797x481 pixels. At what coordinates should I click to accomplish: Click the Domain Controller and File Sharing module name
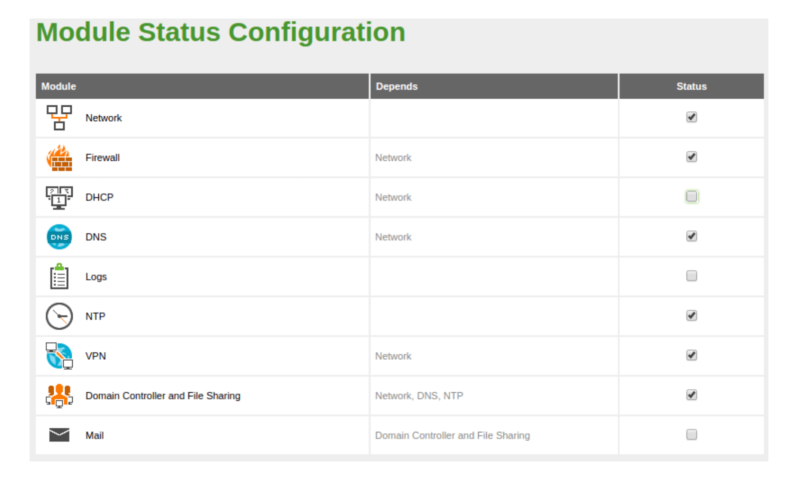point(163,396)
